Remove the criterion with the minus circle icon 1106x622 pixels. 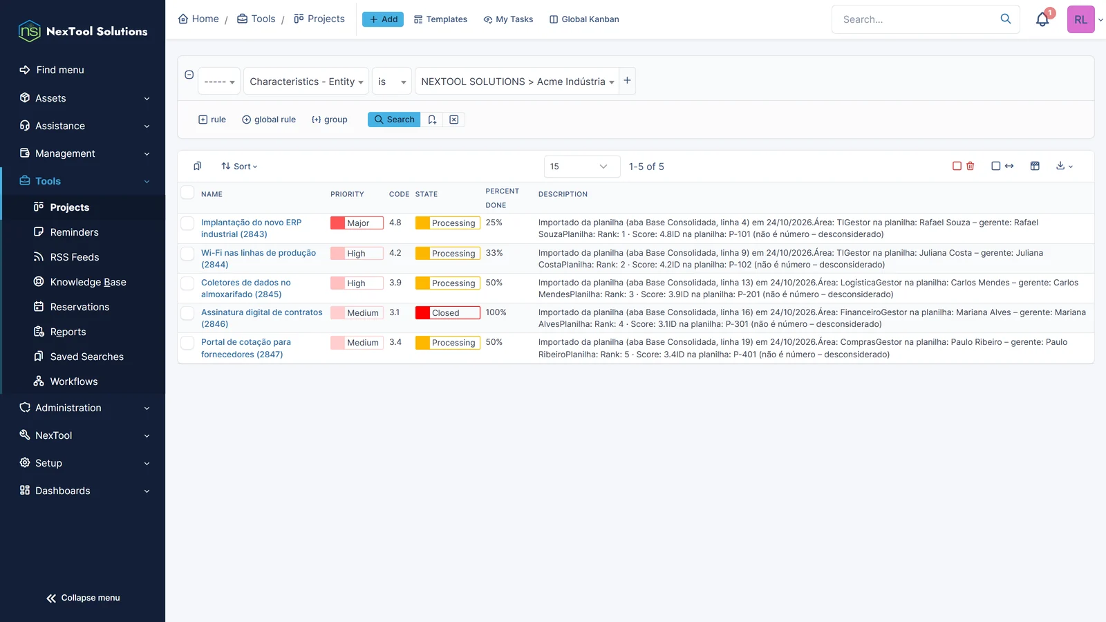(189, 75)
